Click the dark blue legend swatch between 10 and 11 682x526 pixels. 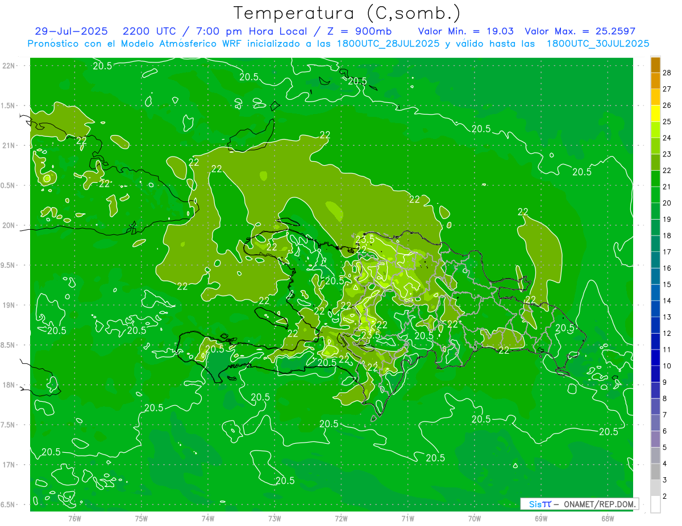[x=655, y=358]
